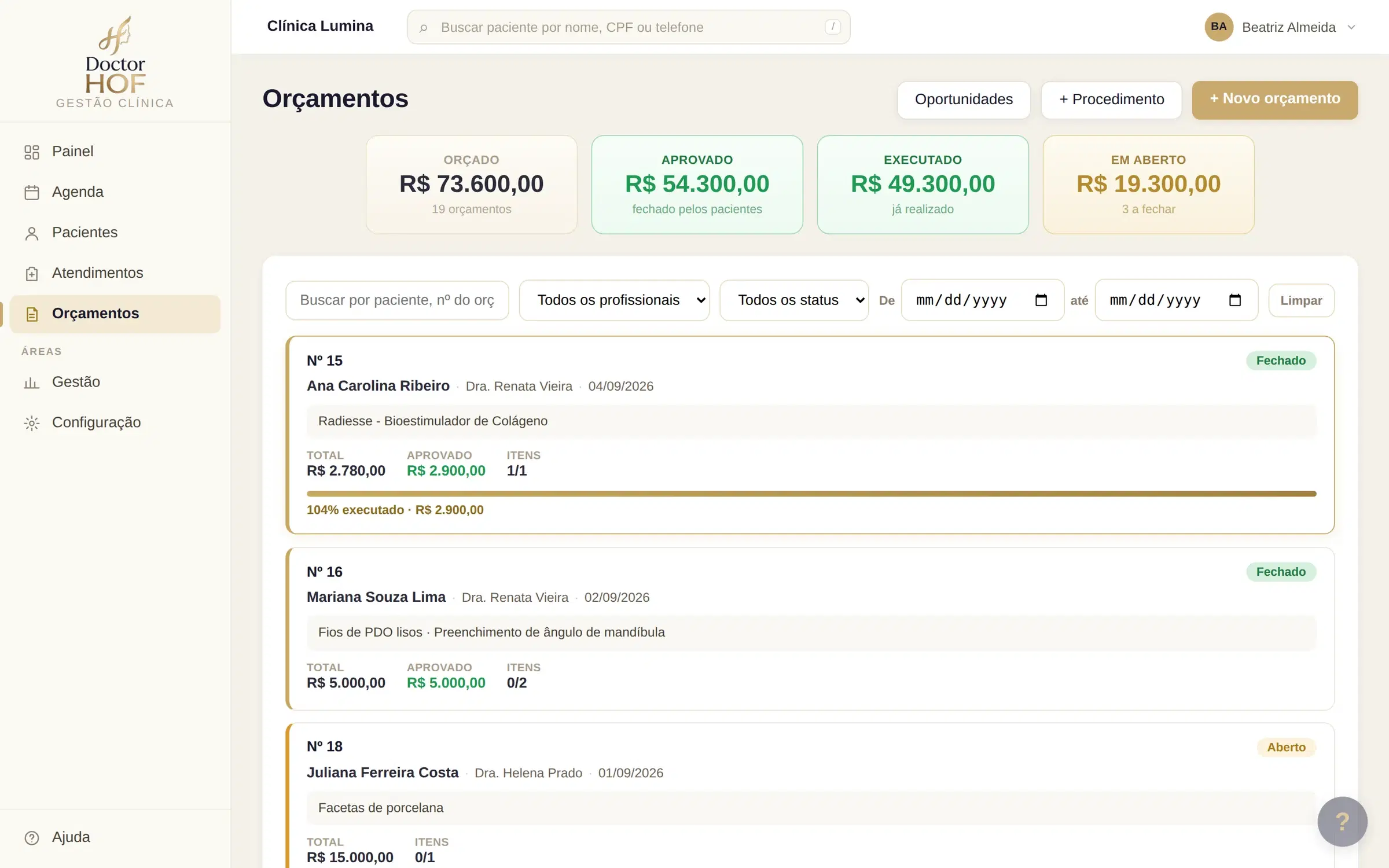Click the magnifier icon in top search bar
Image resolution: width=1389 pixels, height=868 pixels.
423,28
